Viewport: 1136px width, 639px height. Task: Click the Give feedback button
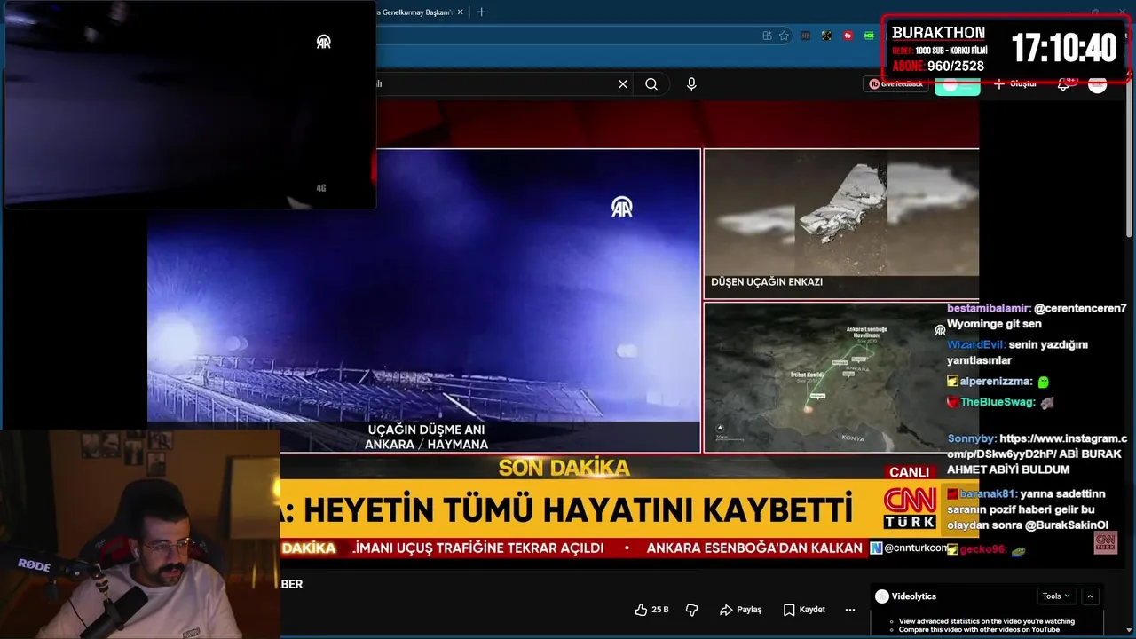coord(895,83)
